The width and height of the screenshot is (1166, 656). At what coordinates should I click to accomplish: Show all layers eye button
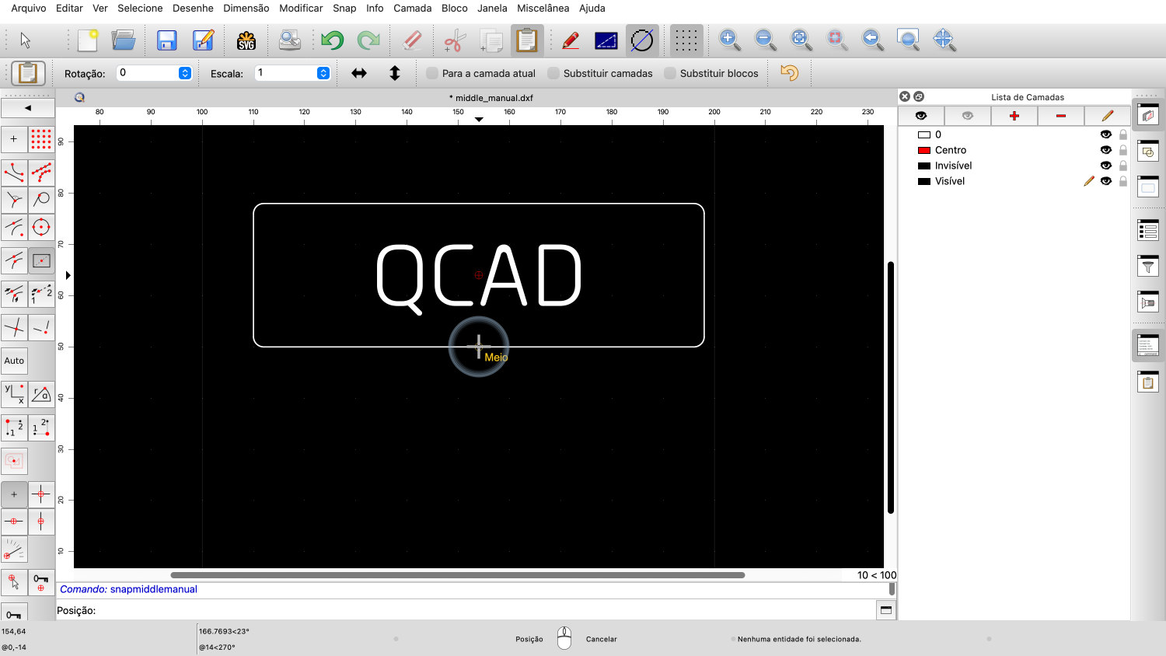click(921, 116)
